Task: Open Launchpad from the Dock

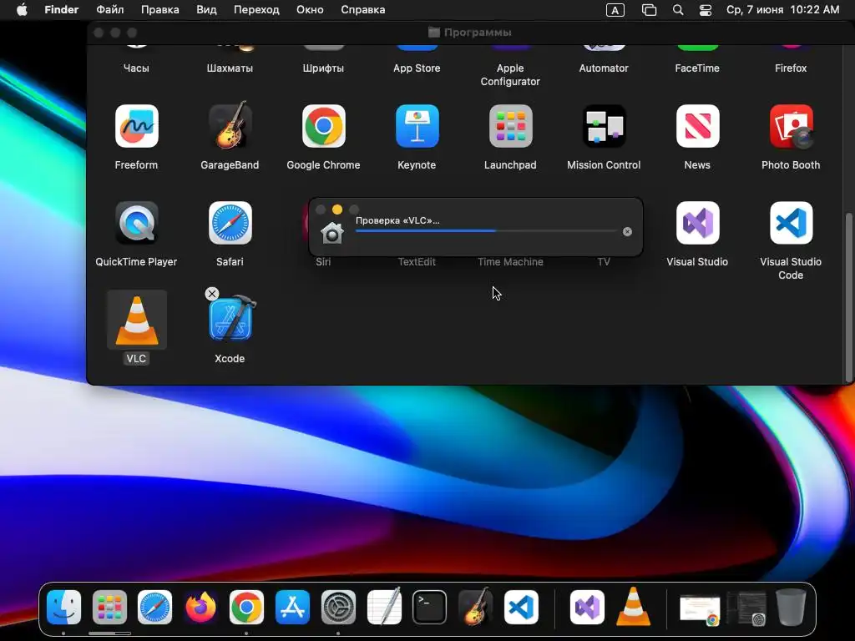Action: coord(109,608)
